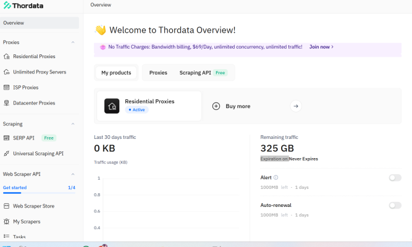
Task: Click the Proxies section header
Action: click(11, 43)
